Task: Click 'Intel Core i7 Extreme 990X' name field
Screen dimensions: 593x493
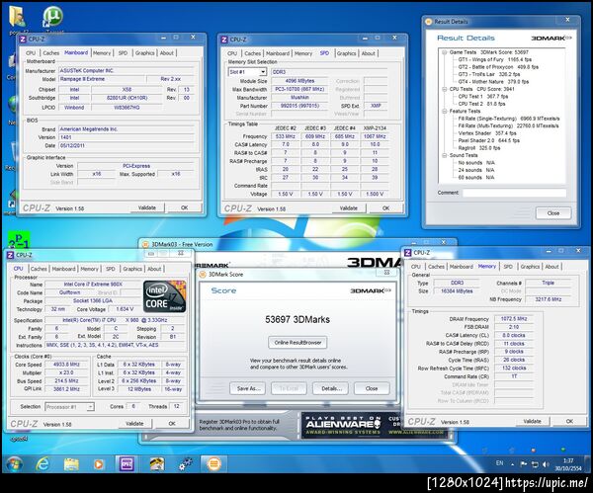Action: coord(93,284)
